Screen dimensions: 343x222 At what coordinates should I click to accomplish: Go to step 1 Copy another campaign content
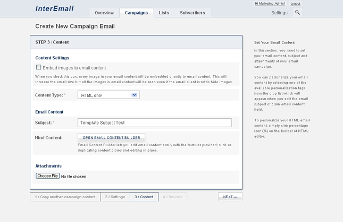tap(65, 197)
